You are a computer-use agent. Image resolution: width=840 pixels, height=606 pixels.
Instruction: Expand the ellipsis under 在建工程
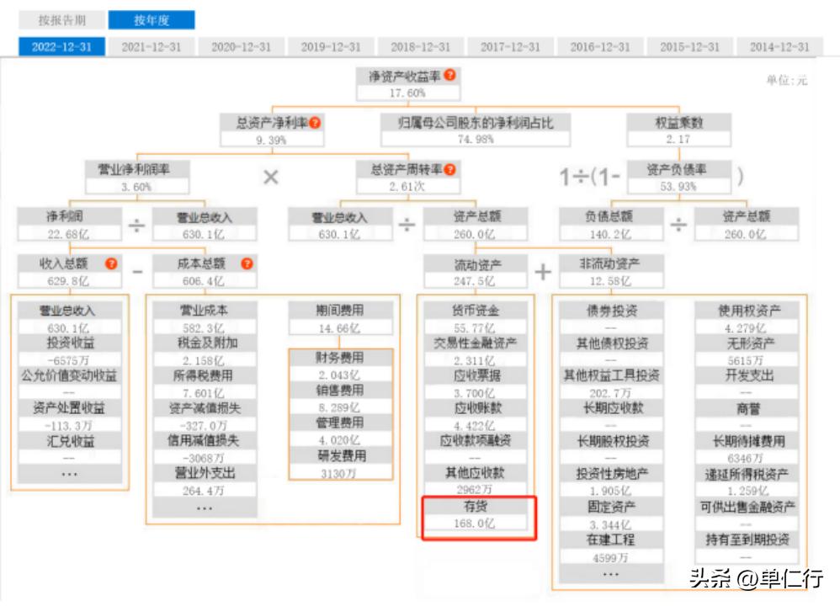pyautogui.click(x=611, y=574)
